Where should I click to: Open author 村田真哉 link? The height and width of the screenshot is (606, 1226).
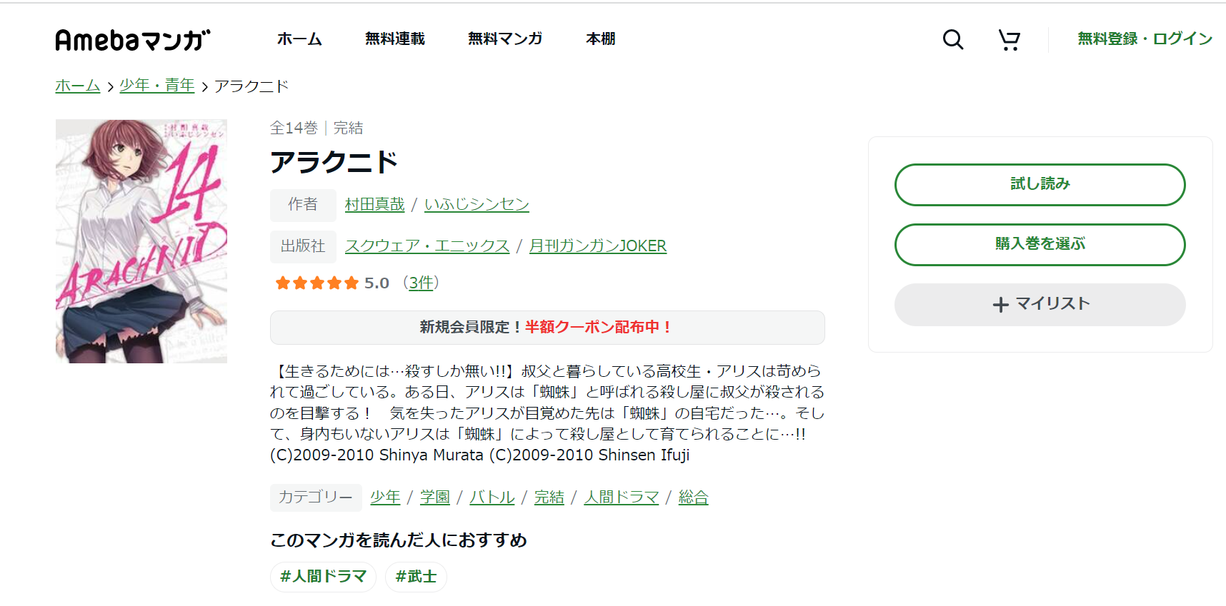click(374, 204)
